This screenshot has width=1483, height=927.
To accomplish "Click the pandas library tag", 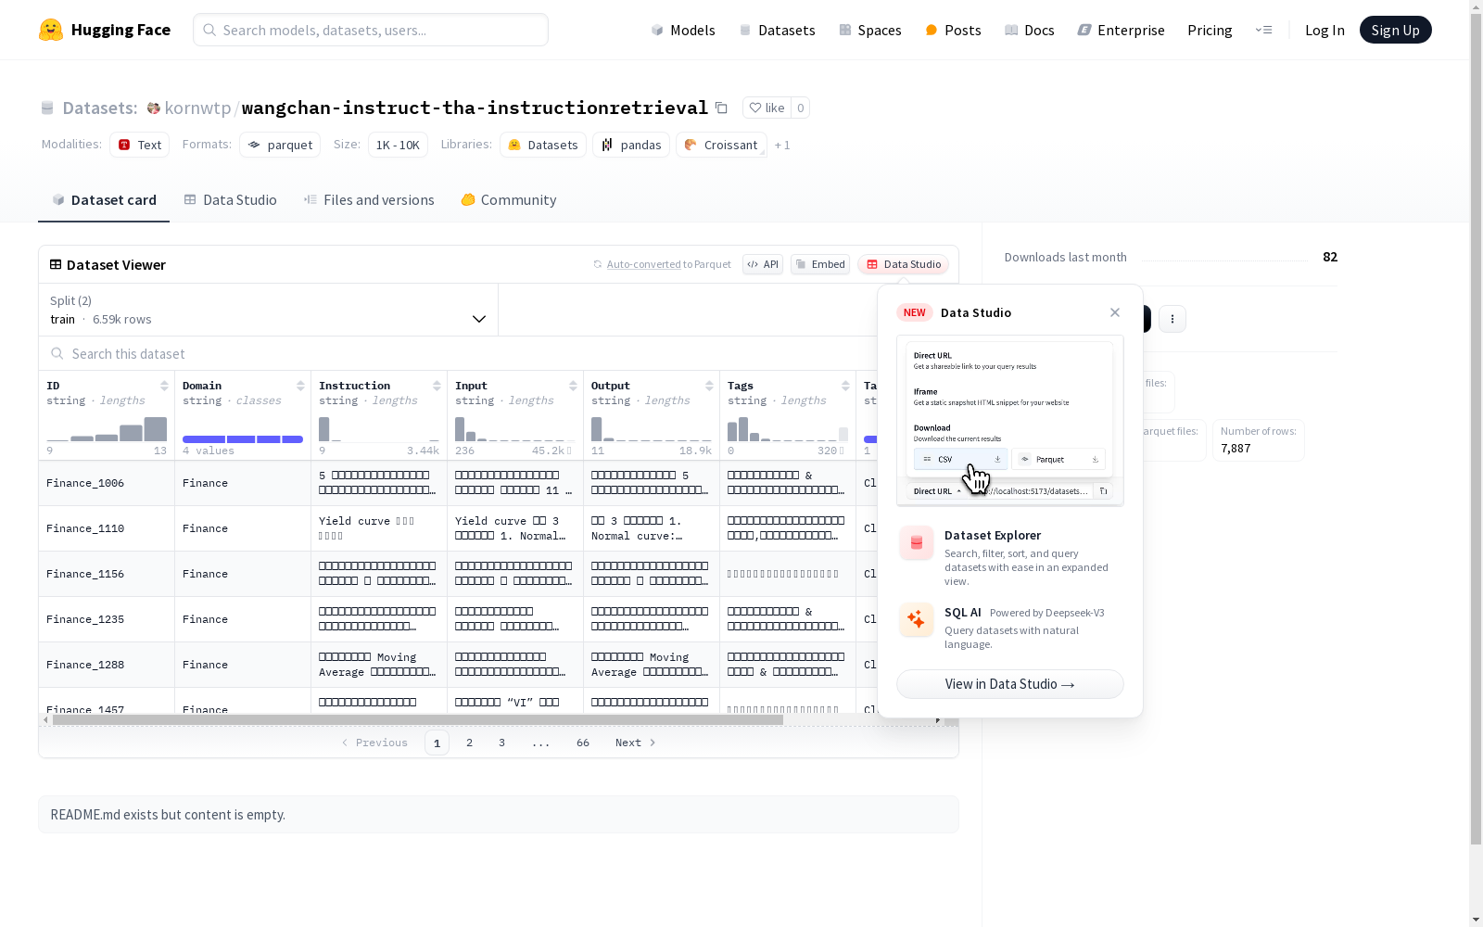I will click(x=631, y=145).
